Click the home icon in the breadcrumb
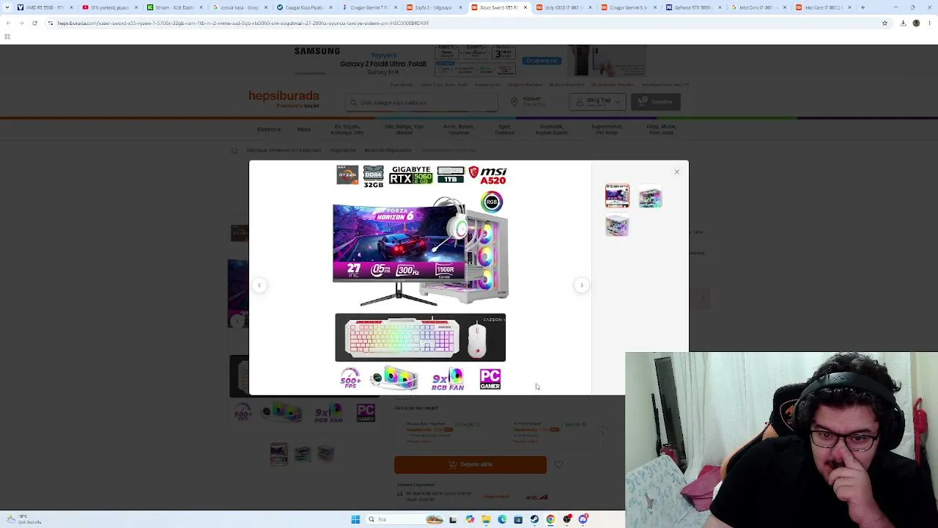Screen dimensions: 938x528 (x=234, y=150)
